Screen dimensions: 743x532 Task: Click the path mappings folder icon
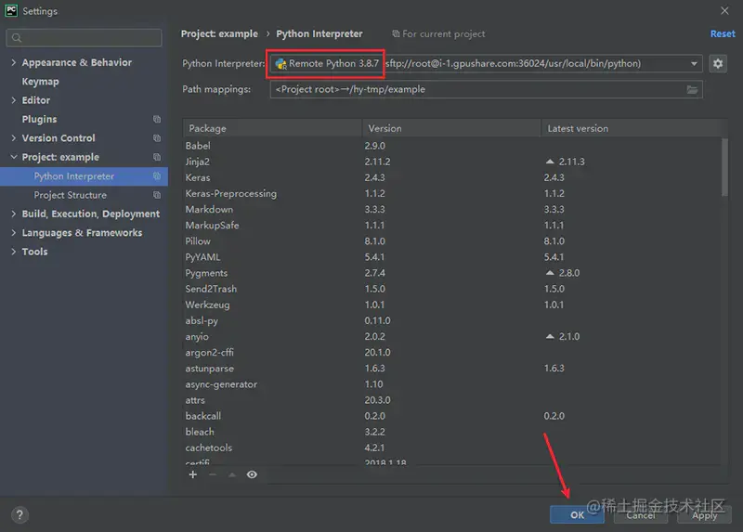pyautogui.click(x=692, y=89)
